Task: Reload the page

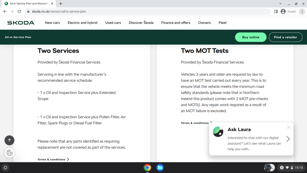Action: 19,12
